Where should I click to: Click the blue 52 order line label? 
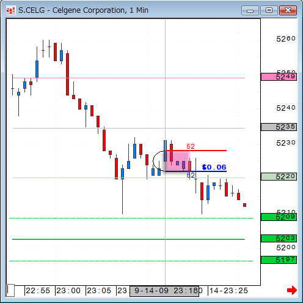coord(191,175)
